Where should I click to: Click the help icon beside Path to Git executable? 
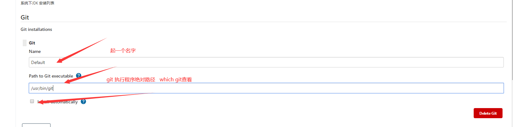tap(79, 76)
